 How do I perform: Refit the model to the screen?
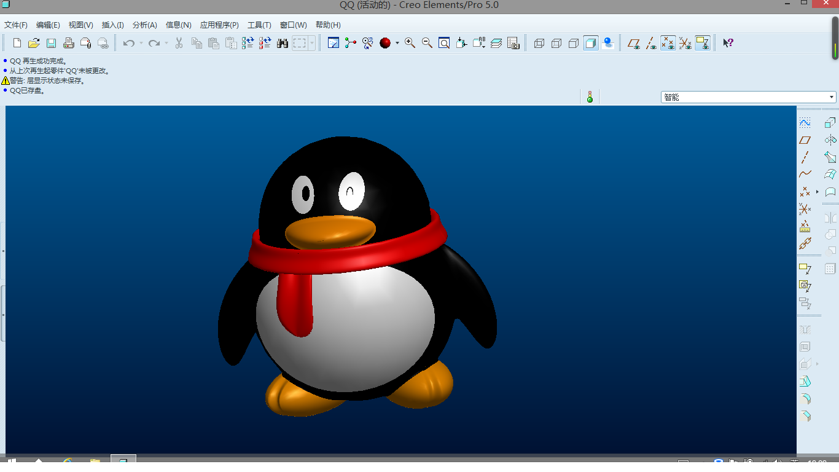(x=444, y=43)
